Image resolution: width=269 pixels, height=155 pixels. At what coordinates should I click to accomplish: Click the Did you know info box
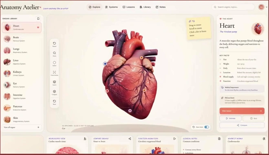tap(242, 100)
